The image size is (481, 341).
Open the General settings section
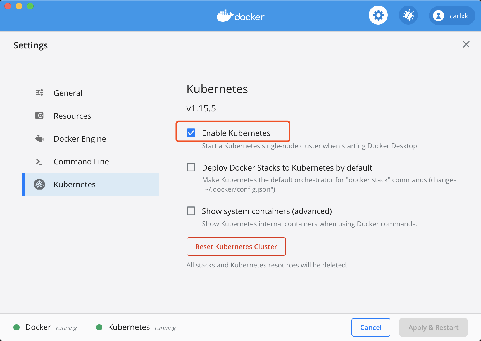point(91,93)
